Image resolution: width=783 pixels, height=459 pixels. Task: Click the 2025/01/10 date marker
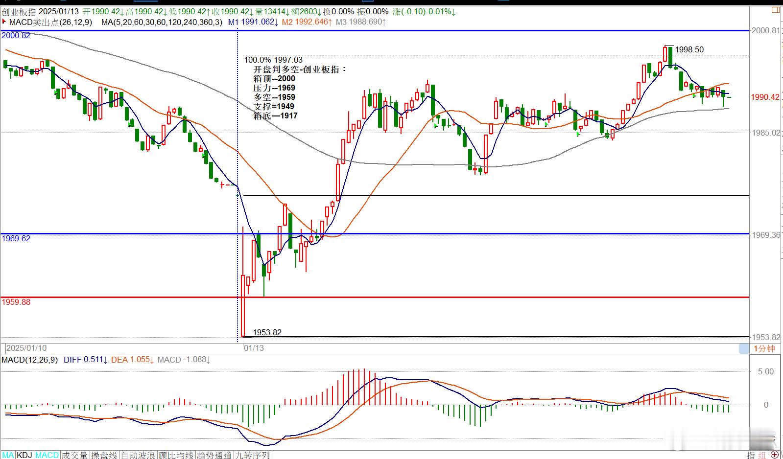click(x=26, y=348)
